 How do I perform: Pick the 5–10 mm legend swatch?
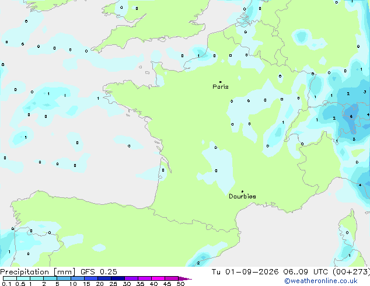[64, 278]
